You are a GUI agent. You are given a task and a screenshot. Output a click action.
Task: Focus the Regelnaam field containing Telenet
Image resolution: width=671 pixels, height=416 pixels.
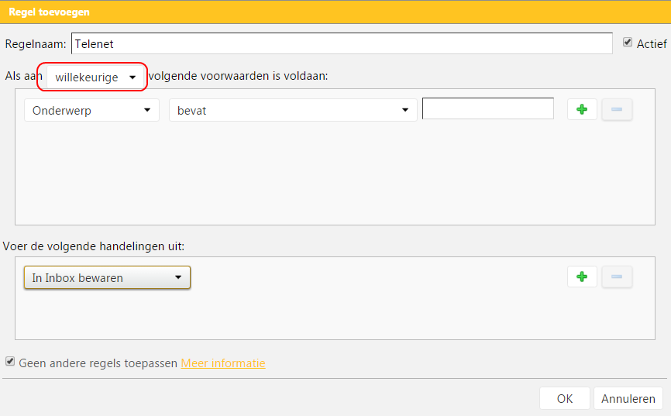click(342, 43)
